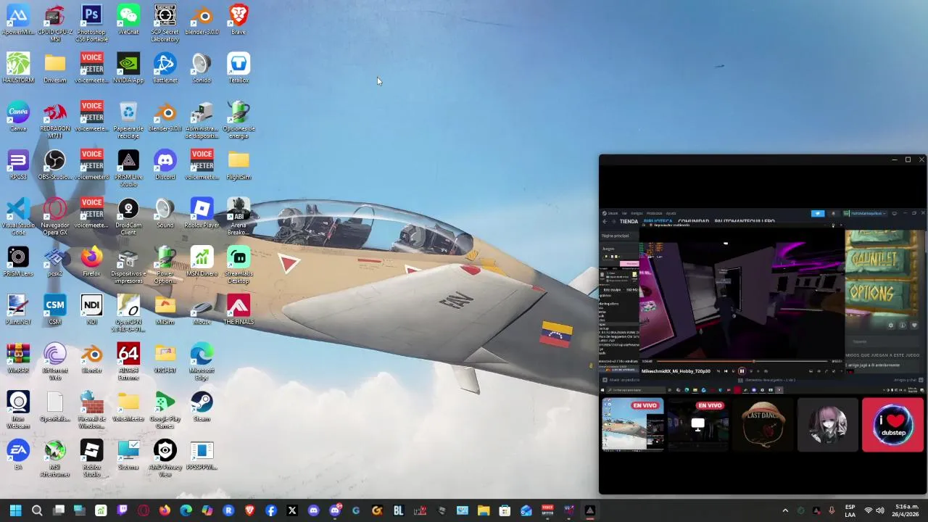Click the TIENDA tab in Steam preview

[629, 221]
